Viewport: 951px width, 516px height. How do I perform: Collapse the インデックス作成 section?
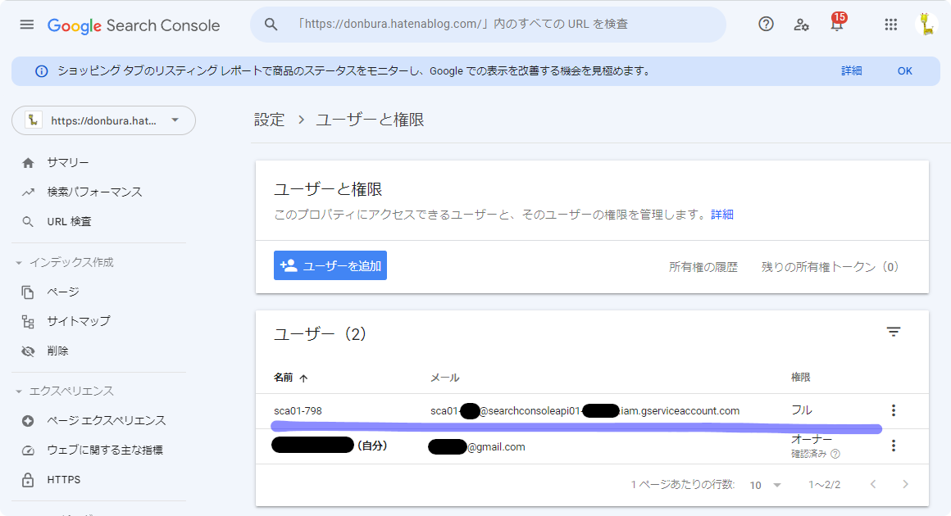point(20,261)
